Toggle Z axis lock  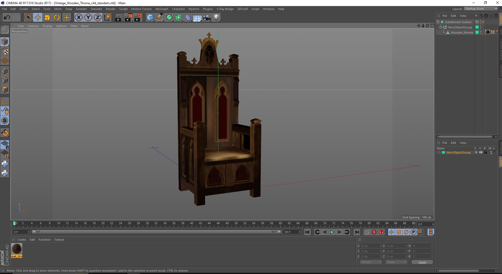point(98,18)
